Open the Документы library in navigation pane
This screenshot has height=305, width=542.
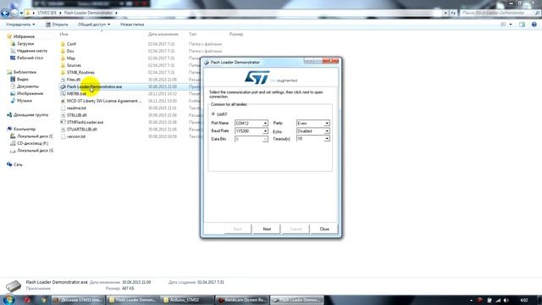tap(25, 86)
